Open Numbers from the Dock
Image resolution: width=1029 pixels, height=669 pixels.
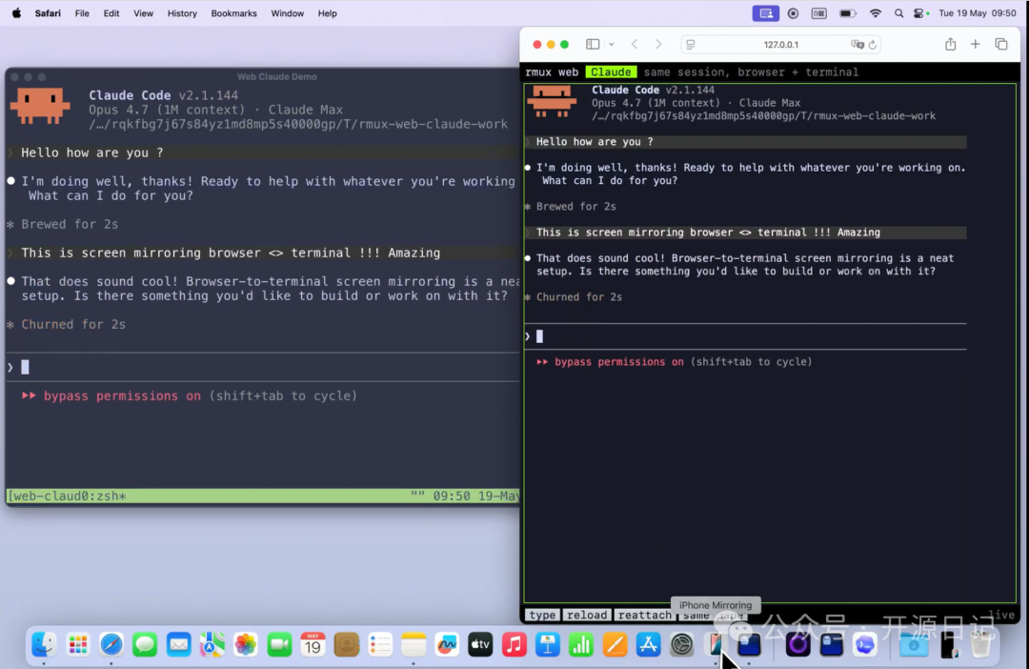(581, 645)
